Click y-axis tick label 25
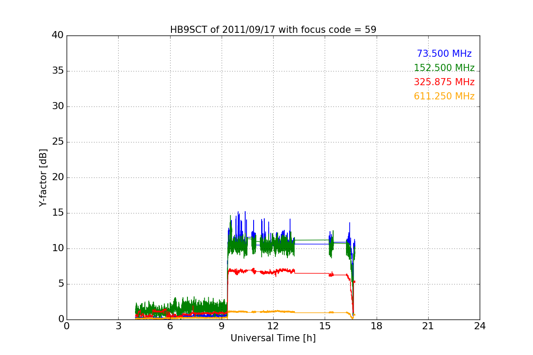 [58, 142]
